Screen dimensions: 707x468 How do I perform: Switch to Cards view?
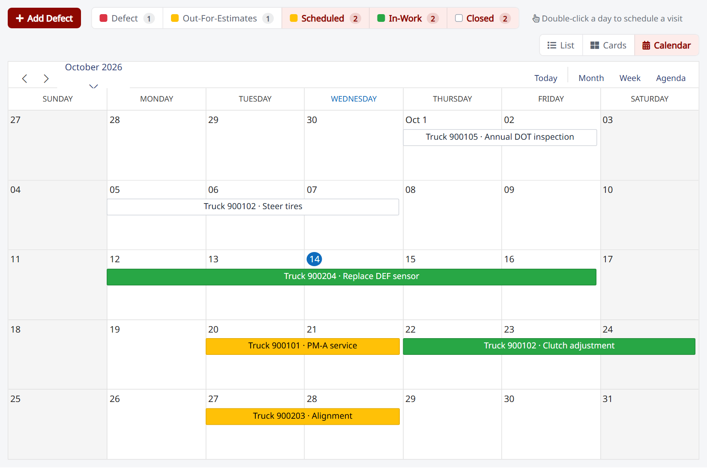coord(608,45)
